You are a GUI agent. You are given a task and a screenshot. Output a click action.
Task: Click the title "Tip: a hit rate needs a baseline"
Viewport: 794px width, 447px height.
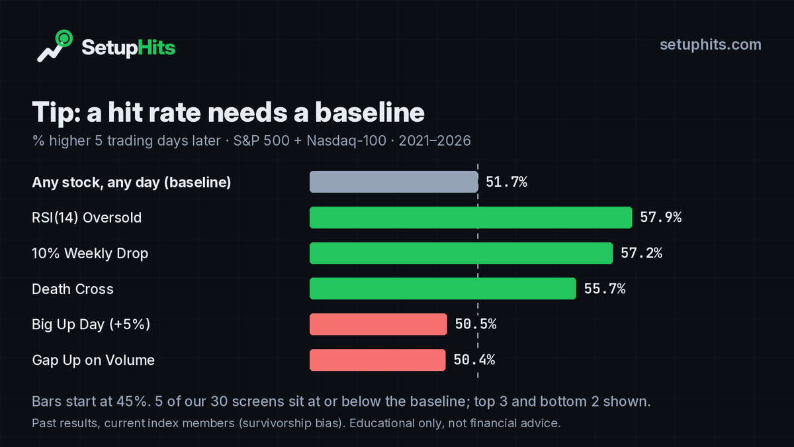pyautogui.click(x=228, y=113)
